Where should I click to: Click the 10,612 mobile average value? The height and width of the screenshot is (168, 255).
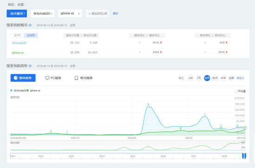pos(93,52)
